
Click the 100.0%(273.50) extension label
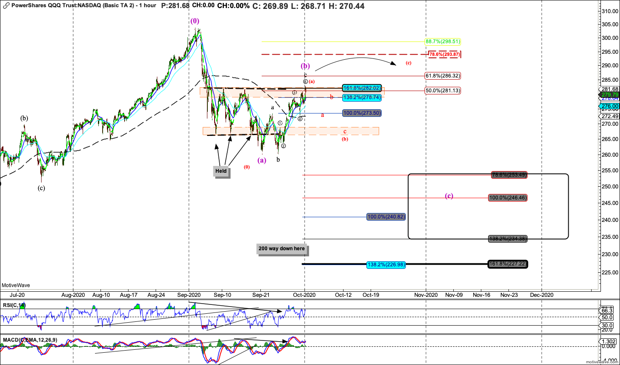[x=362, y=113]
